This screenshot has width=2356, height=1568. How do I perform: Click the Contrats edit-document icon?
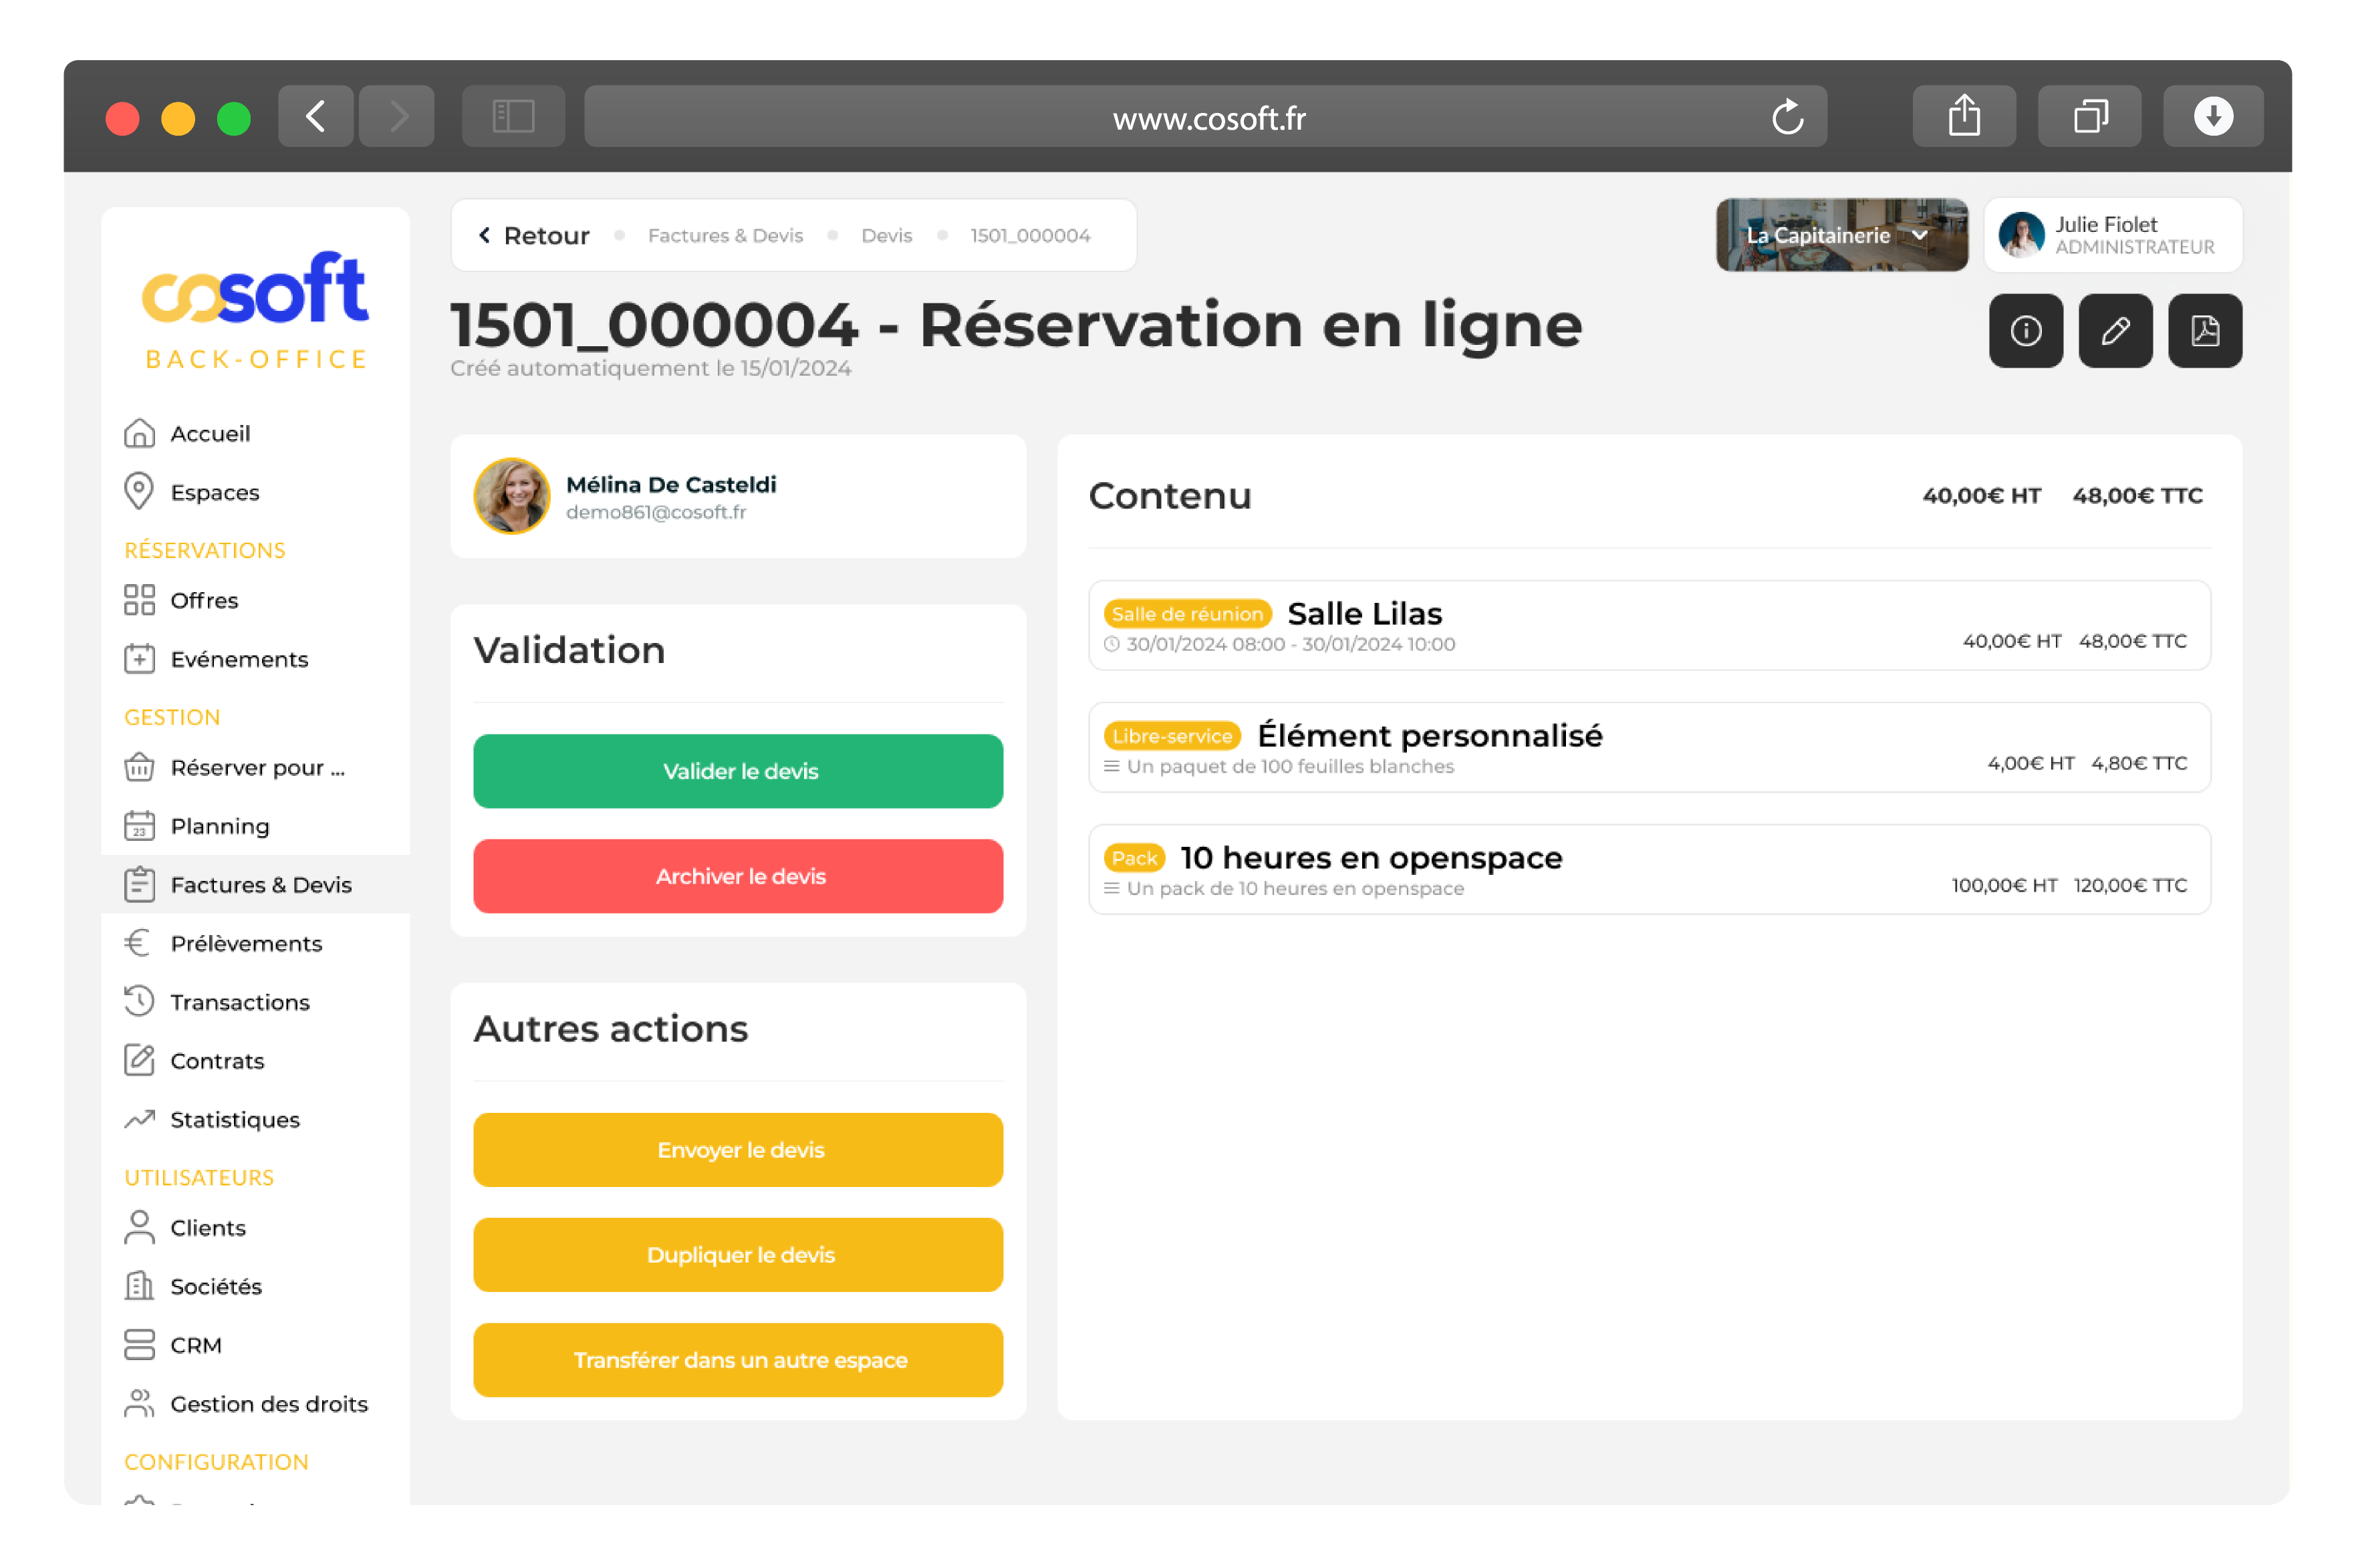(139, 1060)
